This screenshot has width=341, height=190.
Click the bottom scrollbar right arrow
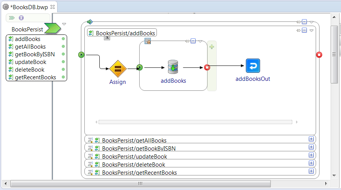[326, 184]
